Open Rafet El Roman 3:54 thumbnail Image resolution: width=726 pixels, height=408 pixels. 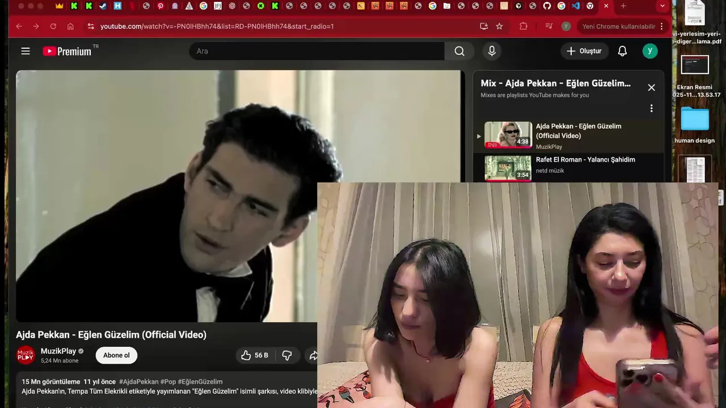click(x=508, y=168)
